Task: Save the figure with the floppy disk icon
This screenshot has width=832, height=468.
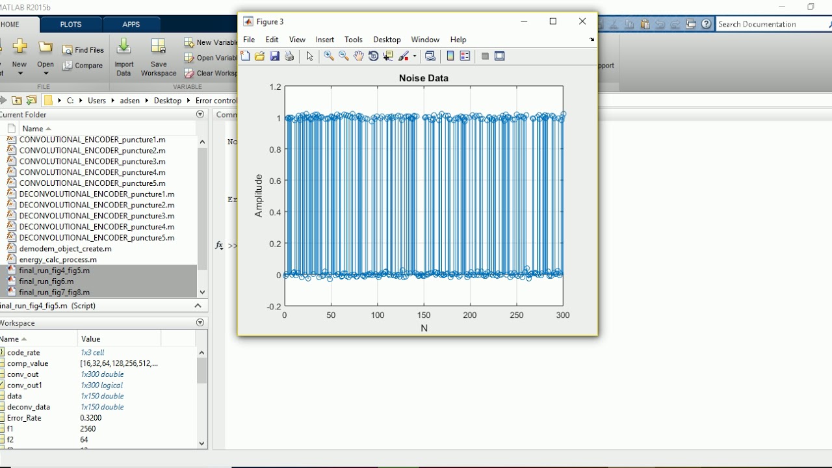Action: coord(274,57)
